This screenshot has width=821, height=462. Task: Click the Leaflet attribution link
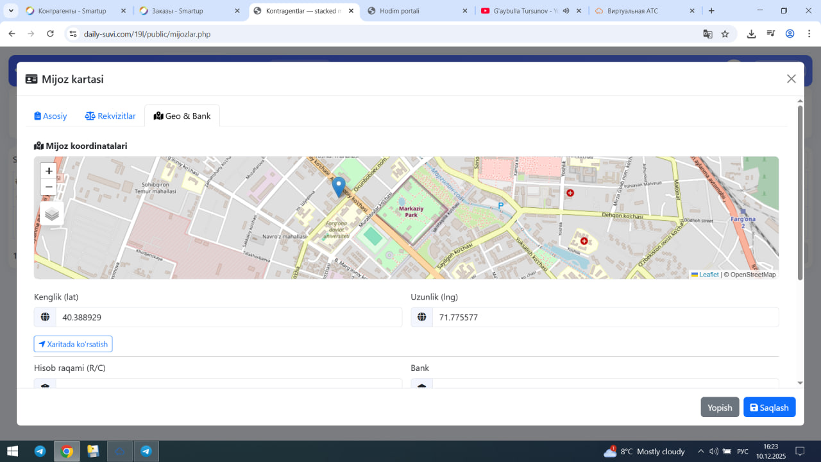click(x=708, y=275)
